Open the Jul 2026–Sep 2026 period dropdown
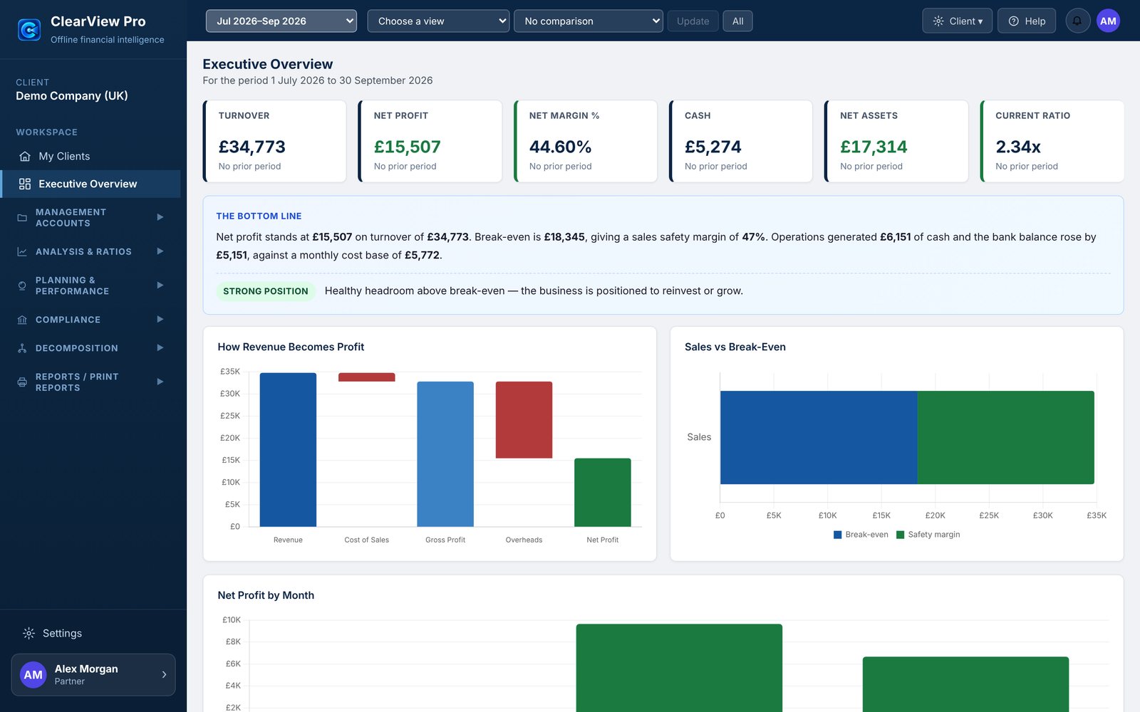Image resolution: width=1140 pixels, height=712 pixels. tap(281, 21)
